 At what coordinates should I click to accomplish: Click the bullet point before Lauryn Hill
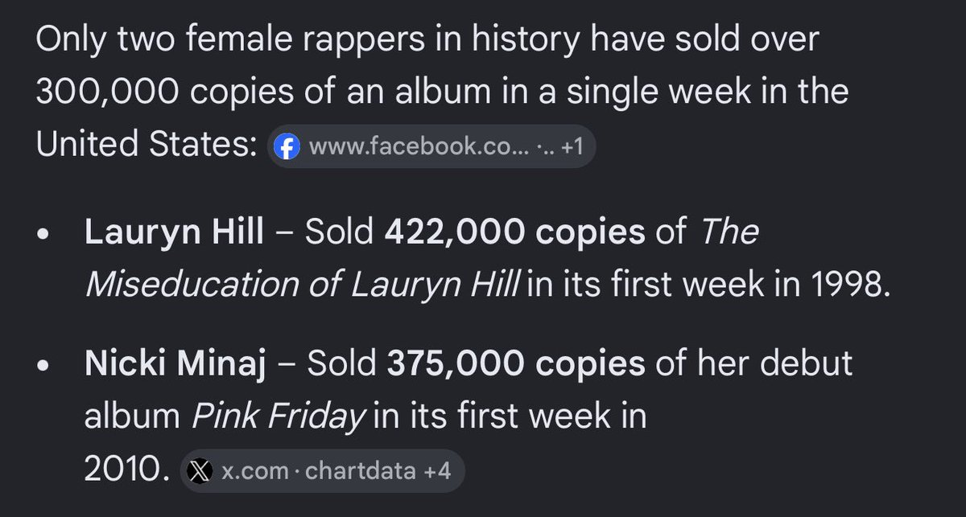[44, 236]
